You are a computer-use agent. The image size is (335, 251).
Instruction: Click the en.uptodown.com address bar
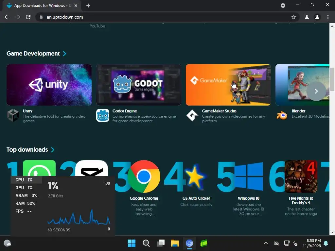click(x=167, y=17)
